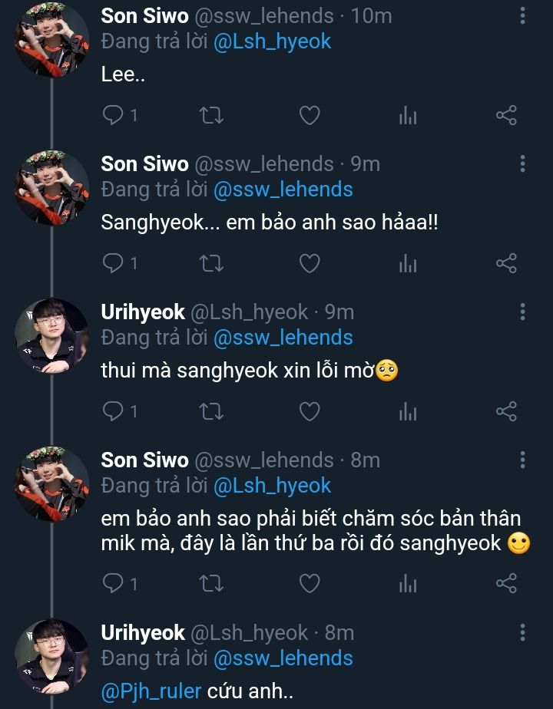Share the "Sanghyeok... em bảo anh" tweet
The image size is (553, 709).
point(506,264)
